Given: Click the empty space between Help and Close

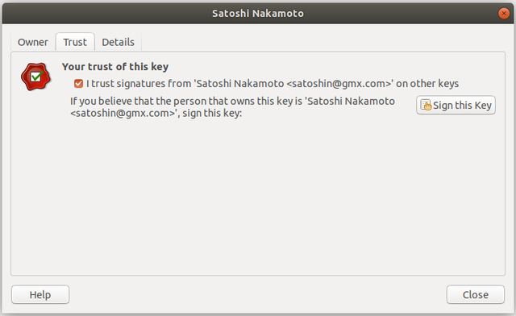Looking at the screenshot, I should point(258,294).
